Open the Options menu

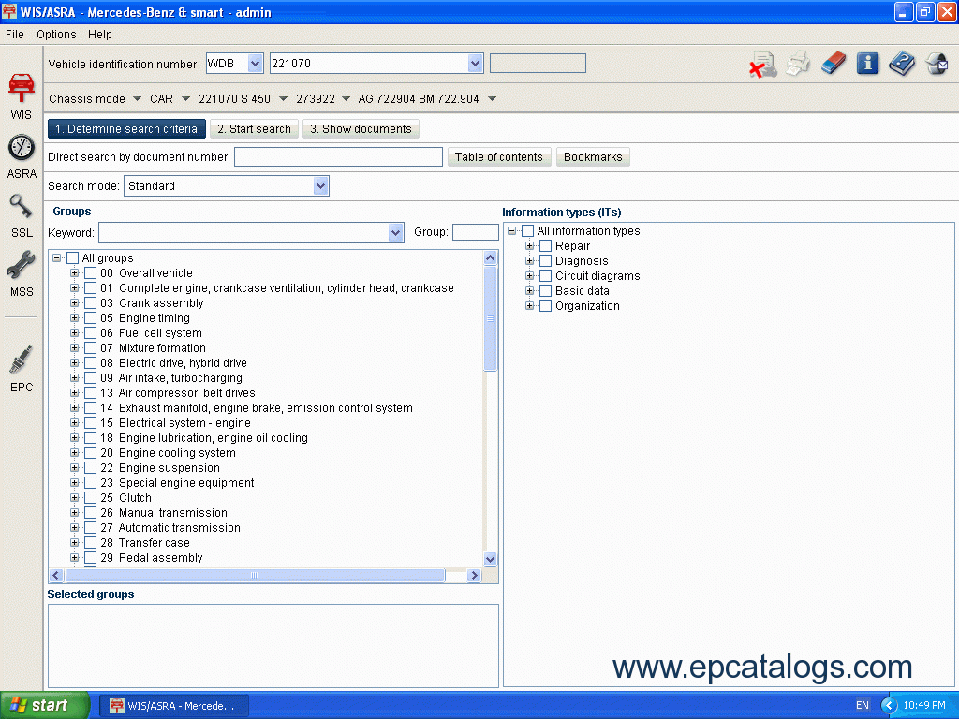pos(56,35)
